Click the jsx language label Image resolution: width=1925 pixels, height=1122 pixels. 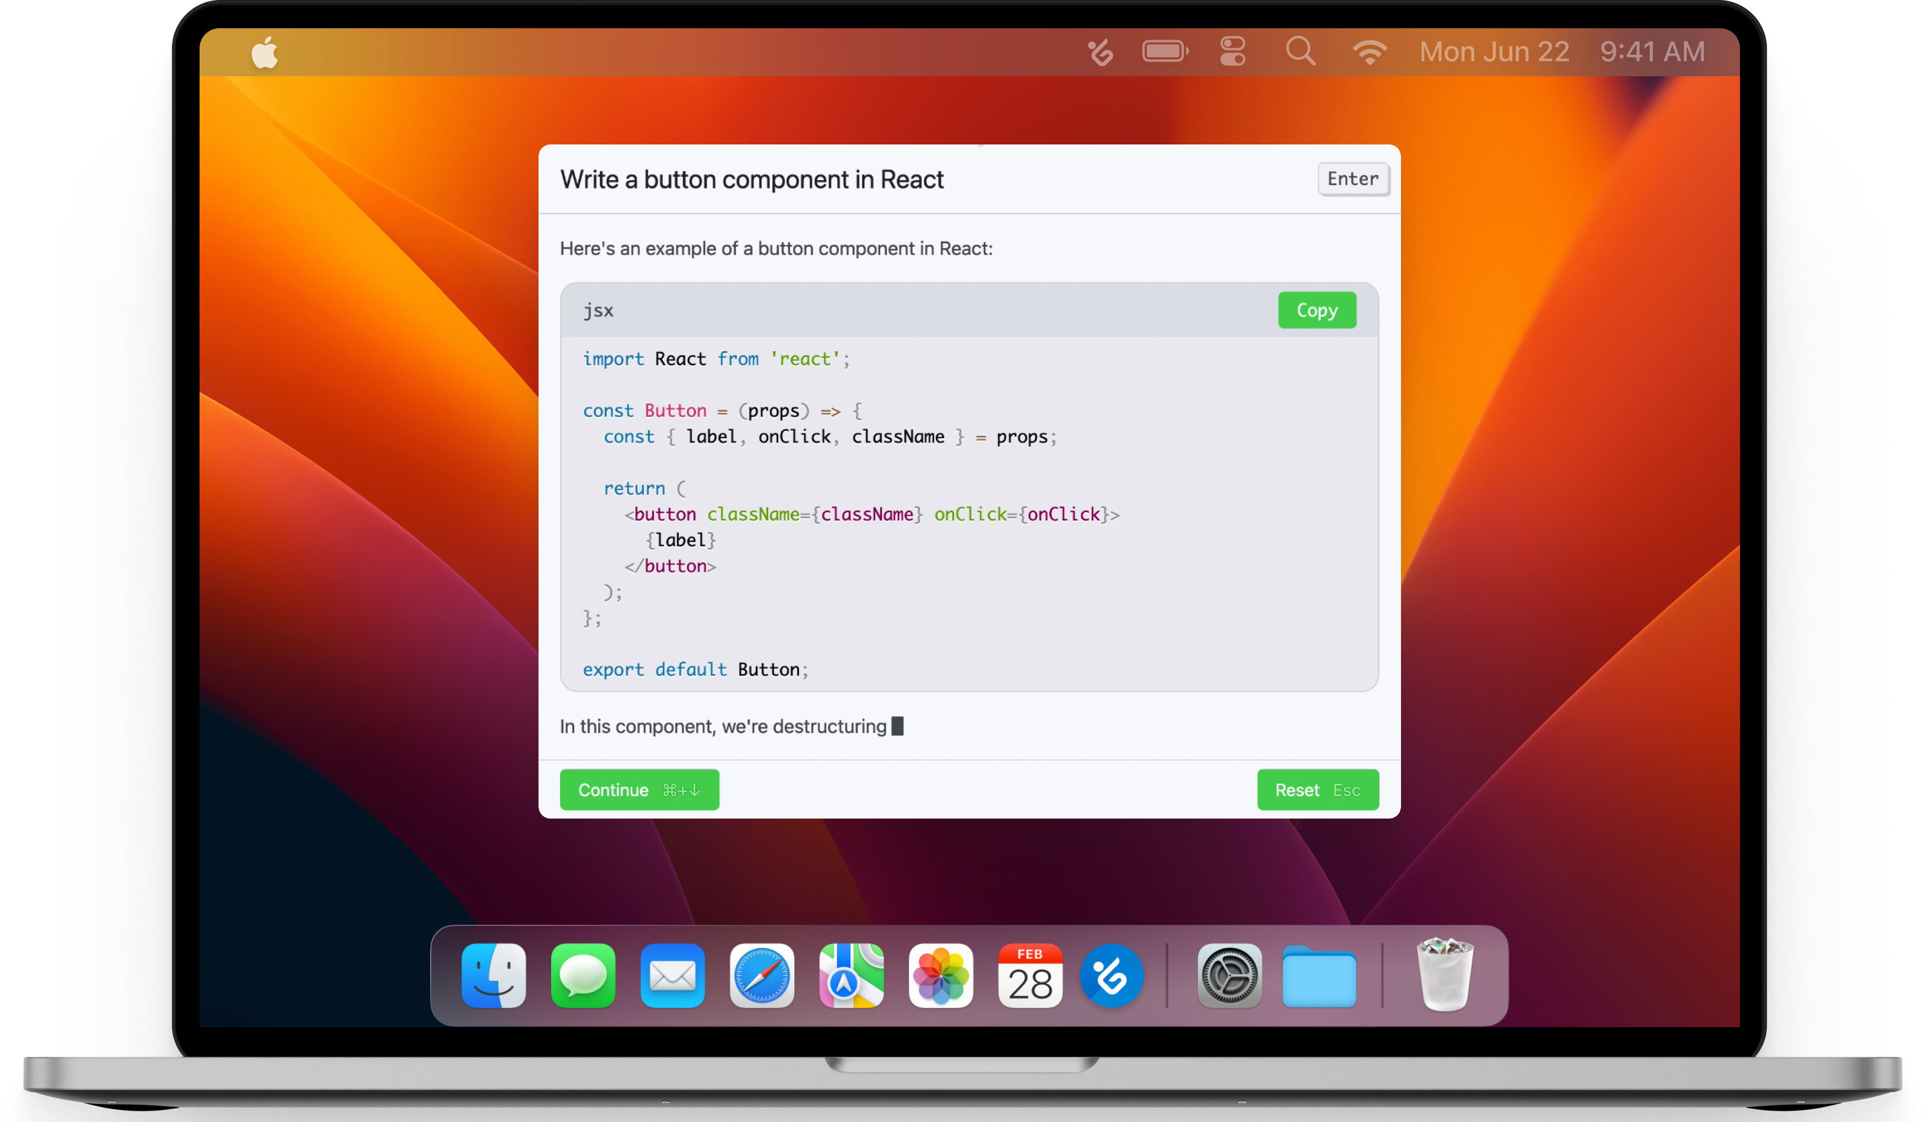click(x=598, y=310)
